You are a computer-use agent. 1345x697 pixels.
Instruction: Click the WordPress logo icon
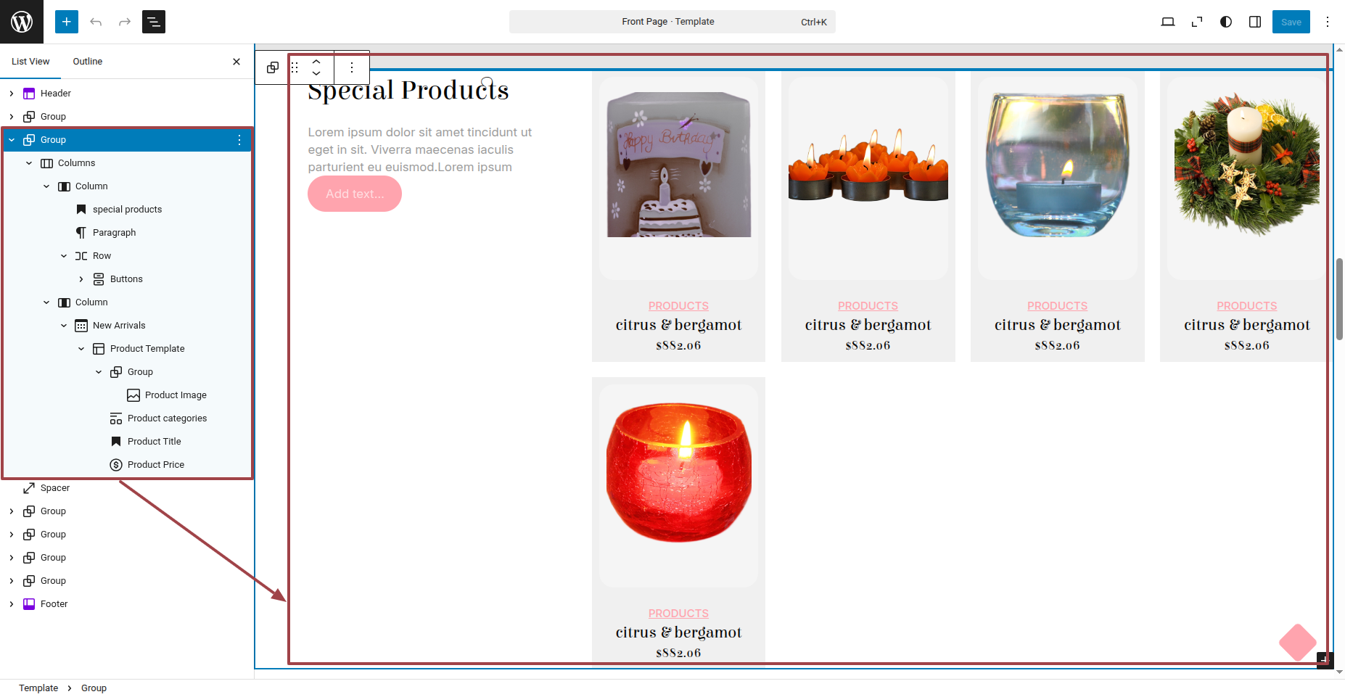coord(22,22)
